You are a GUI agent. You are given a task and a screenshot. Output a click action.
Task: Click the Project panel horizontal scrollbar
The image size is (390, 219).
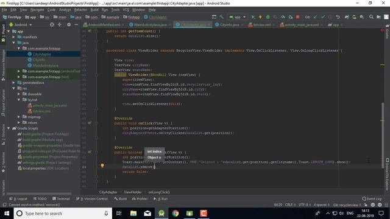(x=39, y=193)
